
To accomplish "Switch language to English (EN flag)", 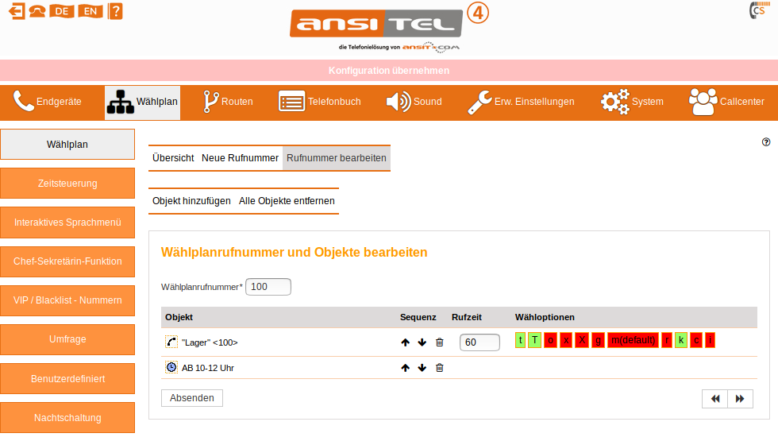I will click(91, 11).
